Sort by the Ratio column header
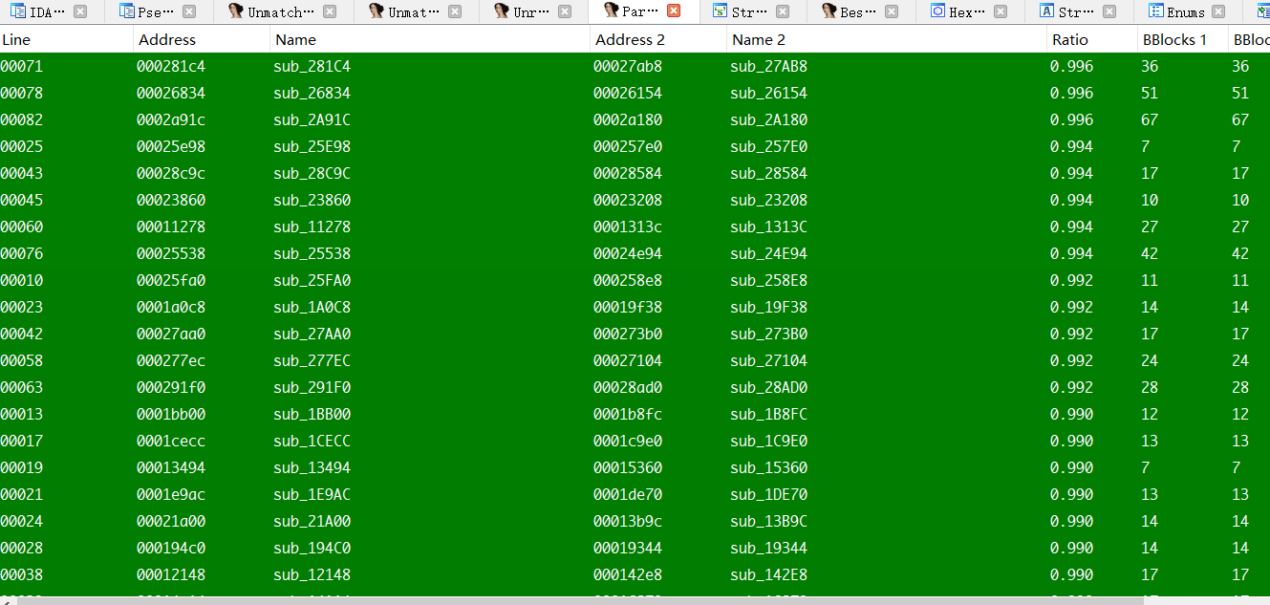The height and width of the screenshot is (605, 1270). tap(1069, 39)
